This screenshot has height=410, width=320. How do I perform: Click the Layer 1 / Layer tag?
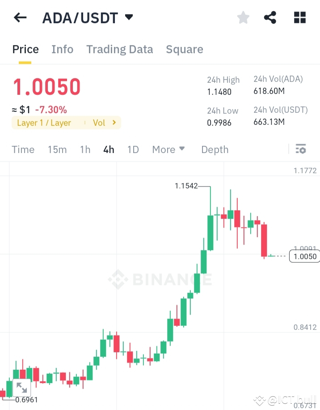click(45, 123)
